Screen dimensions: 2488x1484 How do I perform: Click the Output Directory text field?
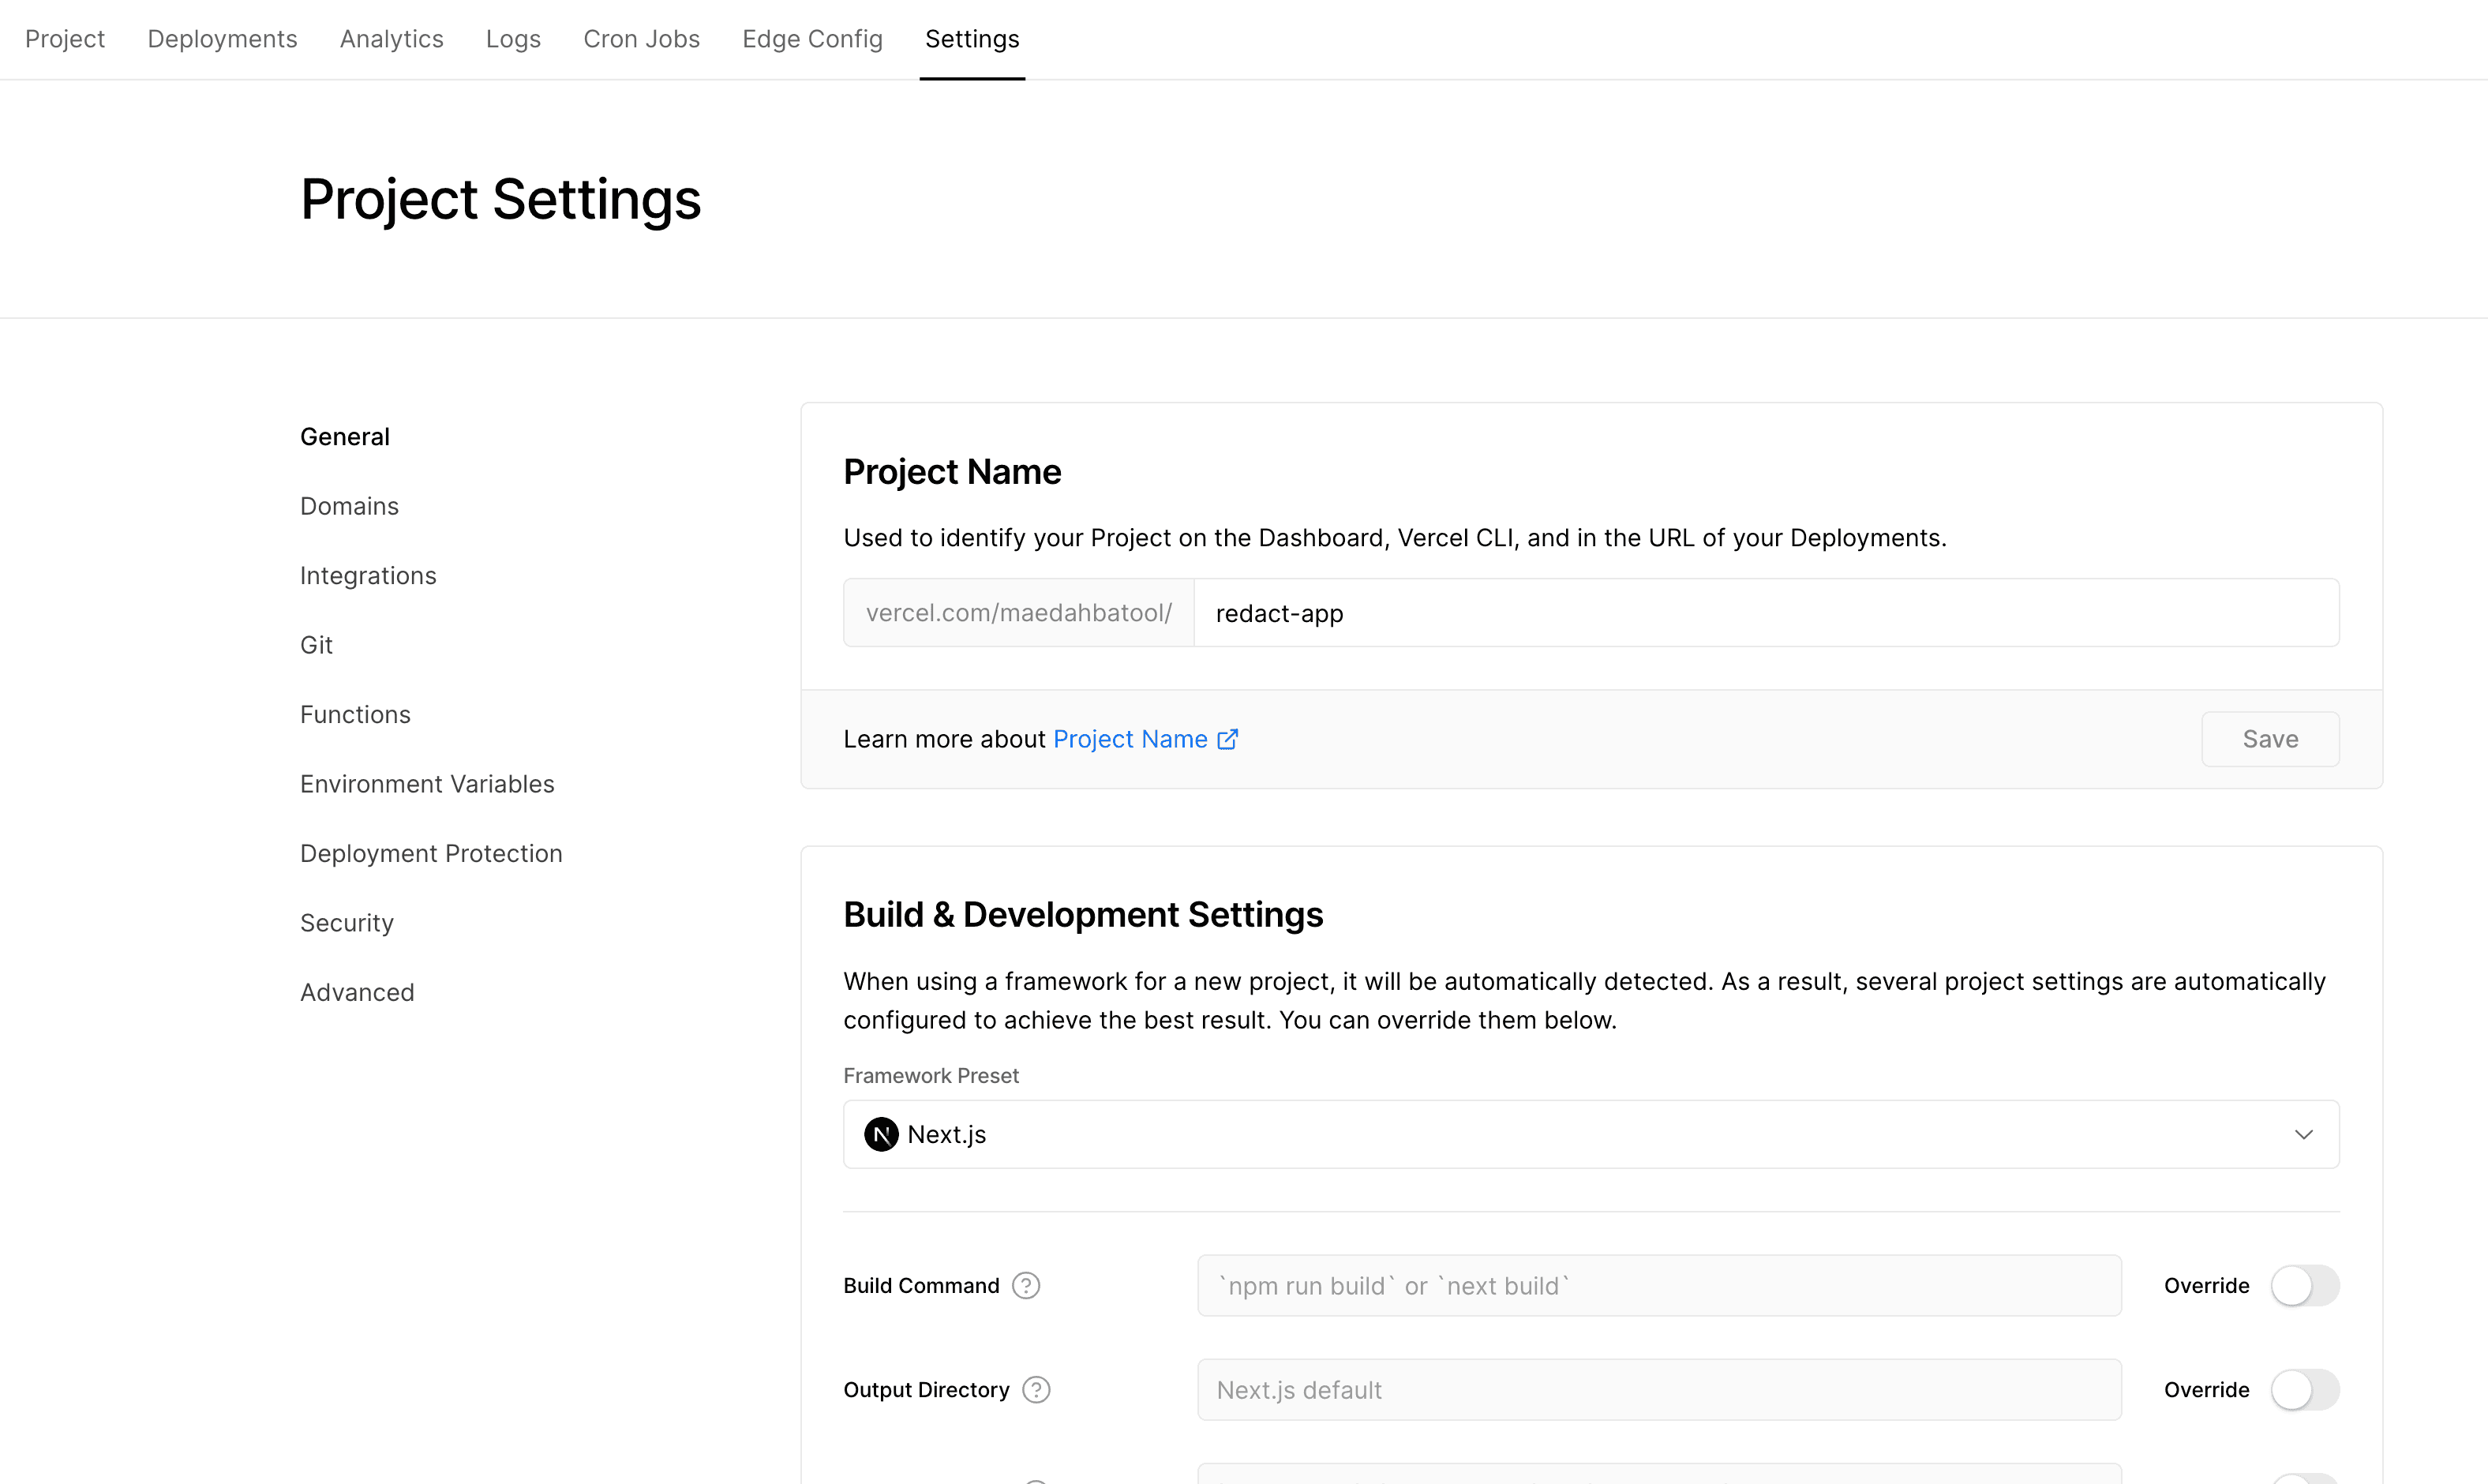click(x=1658, y=1389)
